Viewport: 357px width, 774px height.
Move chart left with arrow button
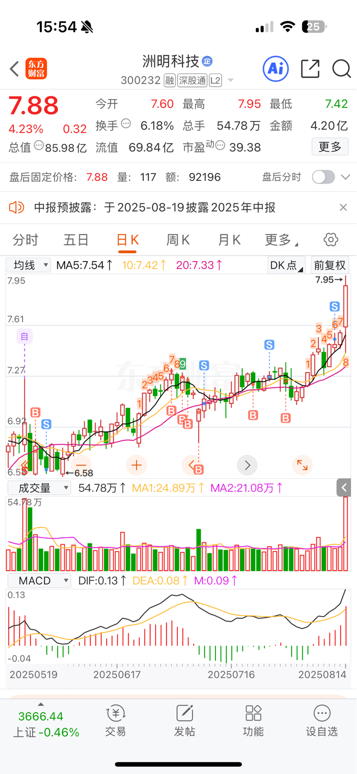(191, 465)
